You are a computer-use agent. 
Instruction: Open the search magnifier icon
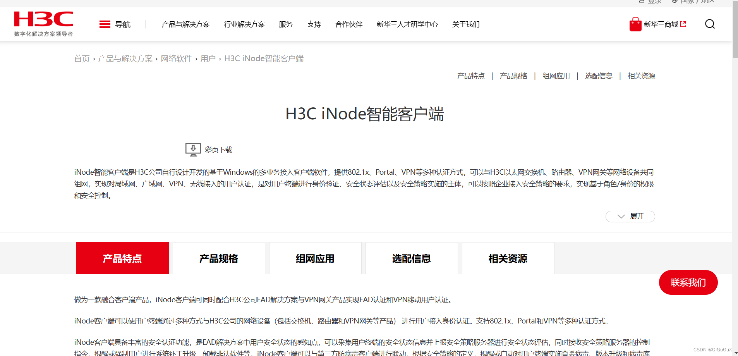710,24
